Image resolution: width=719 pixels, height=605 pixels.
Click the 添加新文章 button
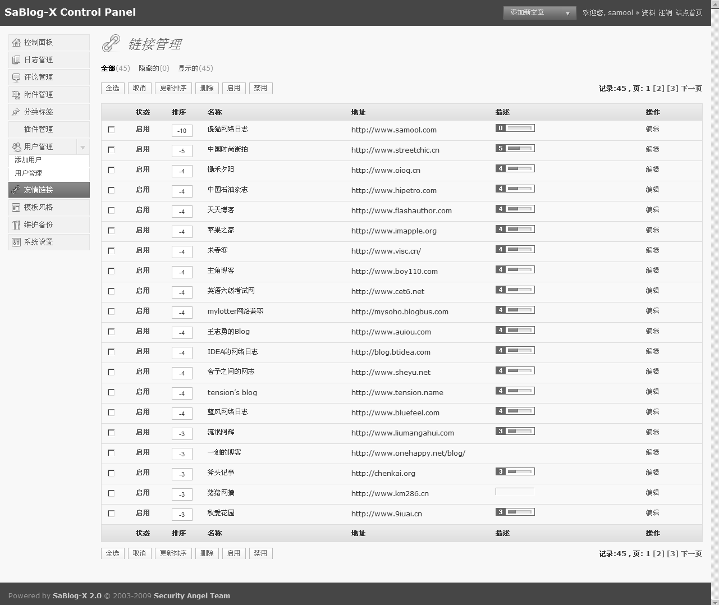click(x=532, y=13)
